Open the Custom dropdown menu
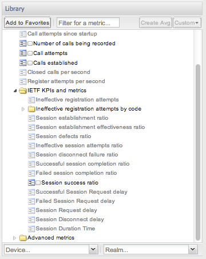This screenshot has width=206, height=259. pyautogui.click(x=187, y=23)
